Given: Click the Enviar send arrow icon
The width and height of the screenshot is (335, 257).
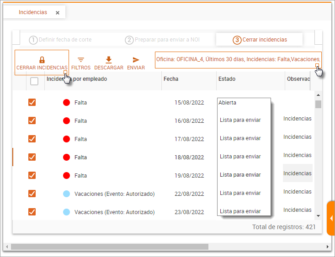Looking at the screenshot, I should coord(136,60).
